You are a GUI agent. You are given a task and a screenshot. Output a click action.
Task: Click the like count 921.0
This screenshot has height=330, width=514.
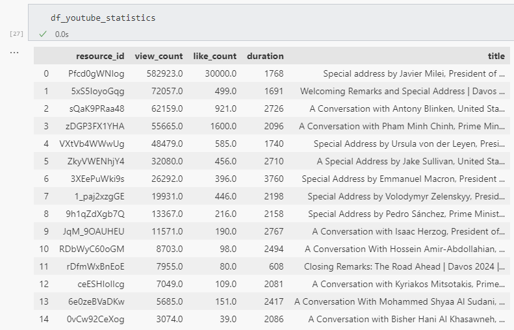tap(225, 108)
